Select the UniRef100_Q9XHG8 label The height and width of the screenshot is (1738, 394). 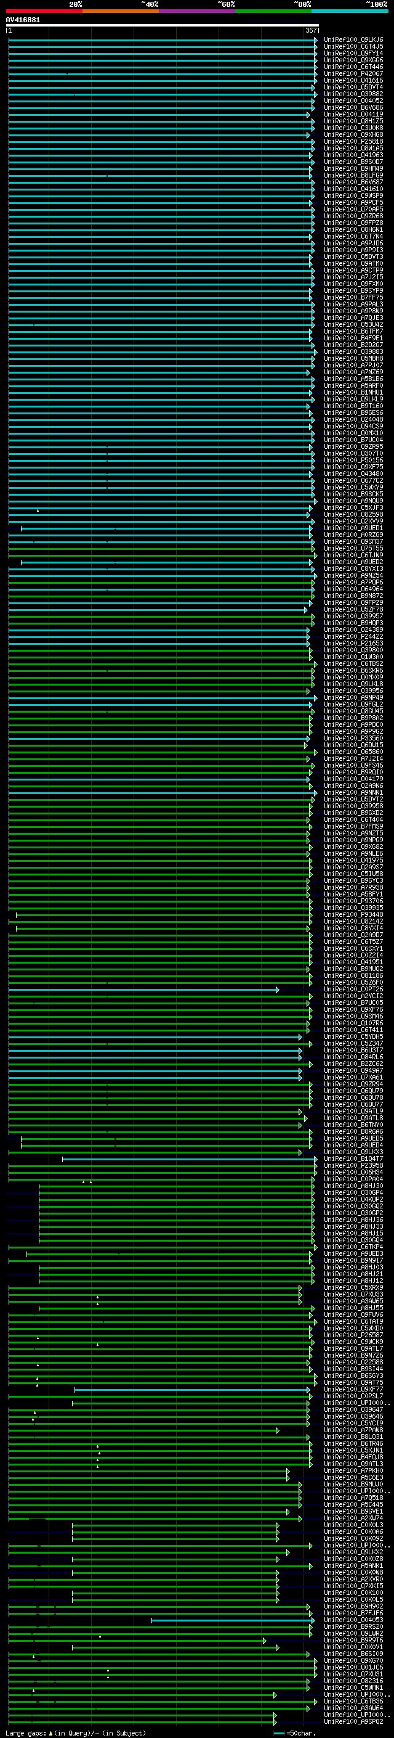(353, 134)
